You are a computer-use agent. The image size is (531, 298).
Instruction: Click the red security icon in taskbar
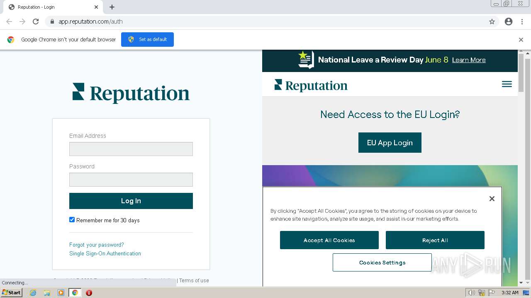point(89,293)
